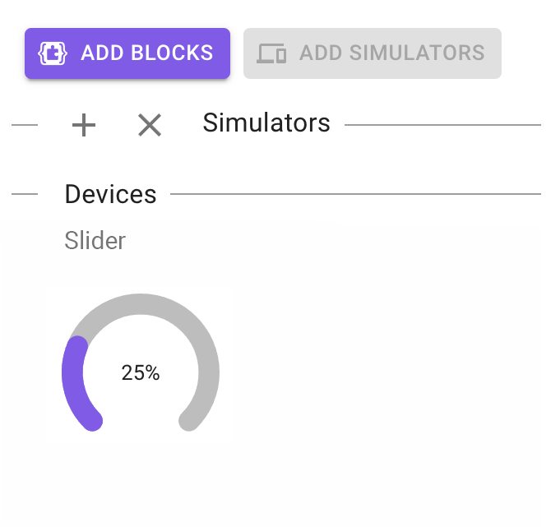
Task: Collapse the Simulators section heading
Action: (266, 123)
